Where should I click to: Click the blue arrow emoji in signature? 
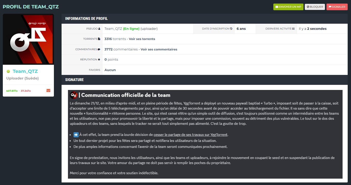tap(76, 135)
